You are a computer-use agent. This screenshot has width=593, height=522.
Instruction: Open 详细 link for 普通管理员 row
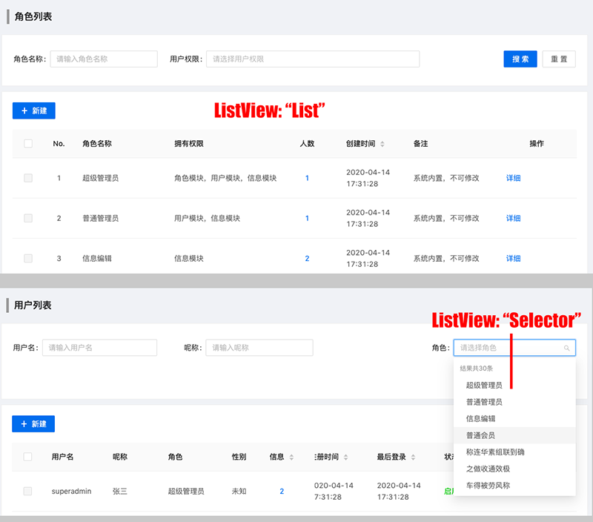pos(513,218)
